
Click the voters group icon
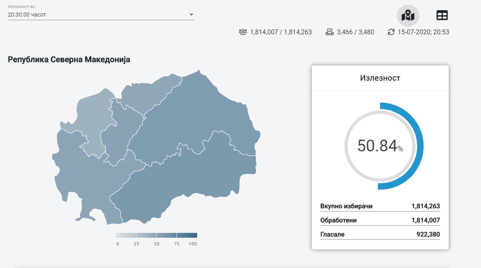point(243,32)
